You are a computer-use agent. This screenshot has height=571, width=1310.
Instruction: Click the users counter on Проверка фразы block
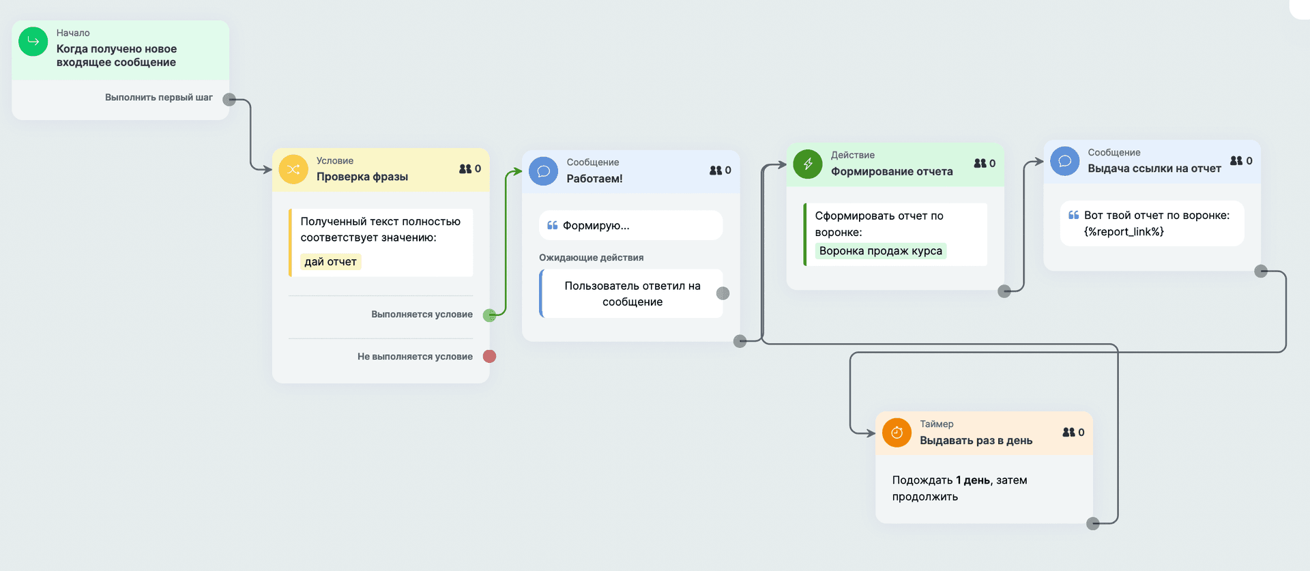pyautogui.click(x=470, y=169)
